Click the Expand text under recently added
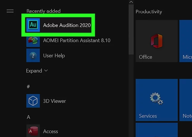Image resolution: width=192 pixels, height=137 pixels. [34, 71]
